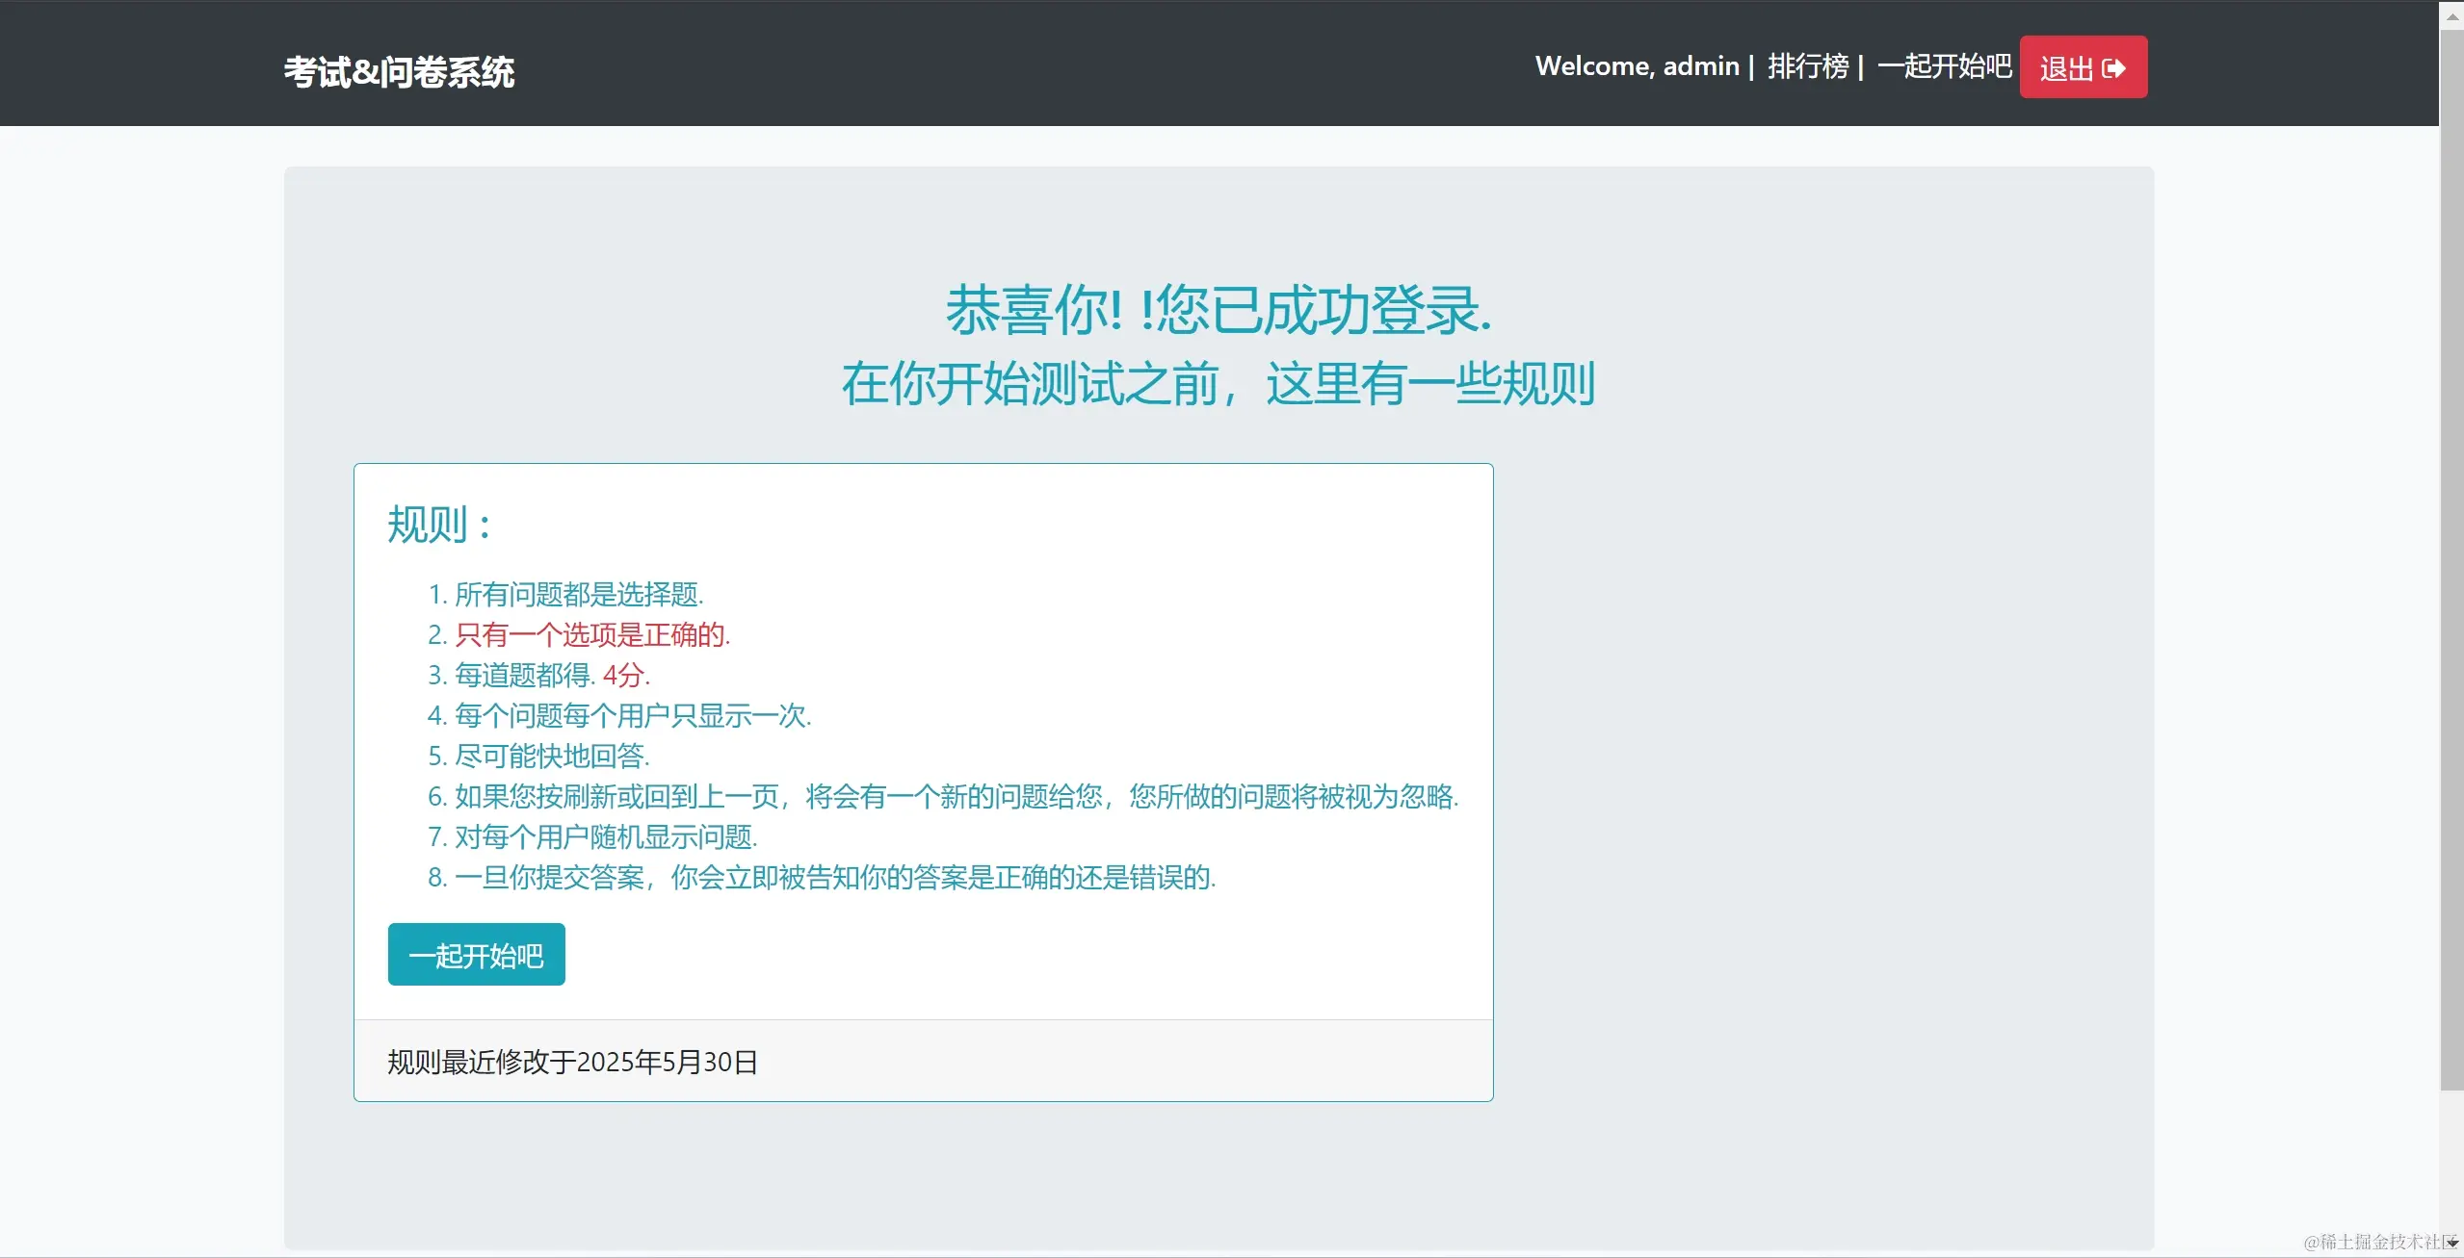The width and height of the screenshot is (2464, 1258).
Task: Click the subtitle 在你开始测试之前，这里有一些规则
Action: 1218,383
